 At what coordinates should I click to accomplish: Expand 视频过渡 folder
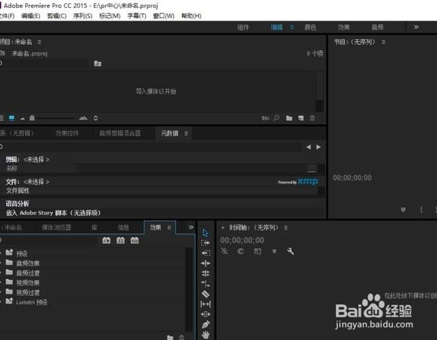tap(1, 292)
